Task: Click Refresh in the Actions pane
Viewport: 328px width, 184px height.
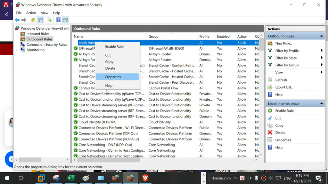Action: click(281, 80)
